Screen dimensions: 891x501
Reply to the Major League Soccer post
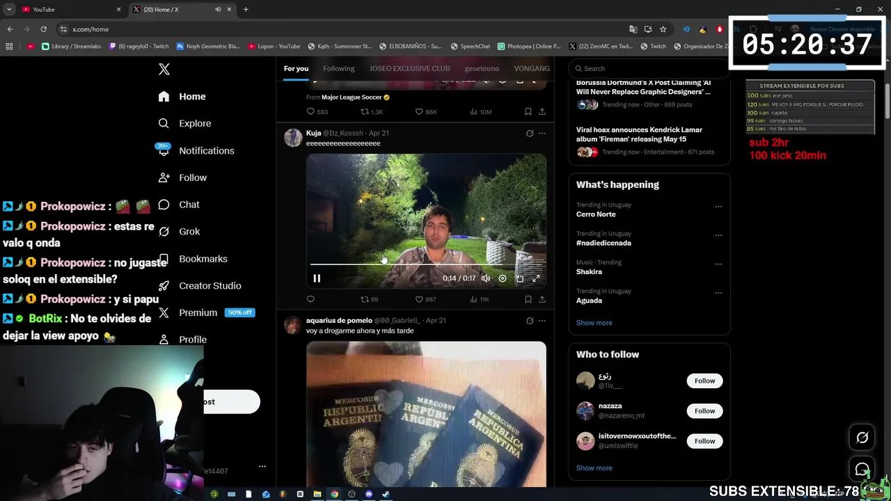(x=317, y=111)
